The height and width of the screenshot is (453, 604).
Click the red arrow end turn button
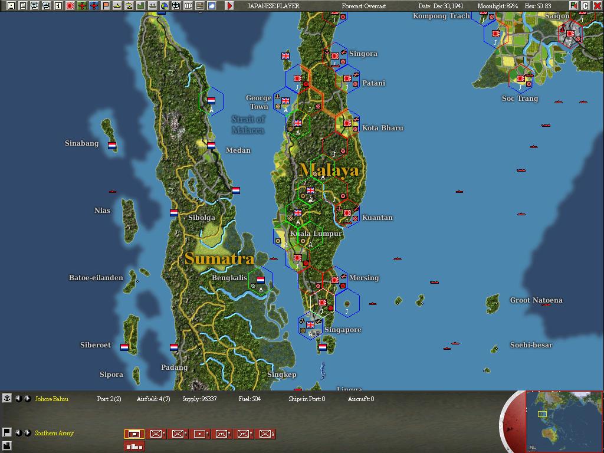coord(229,6)
